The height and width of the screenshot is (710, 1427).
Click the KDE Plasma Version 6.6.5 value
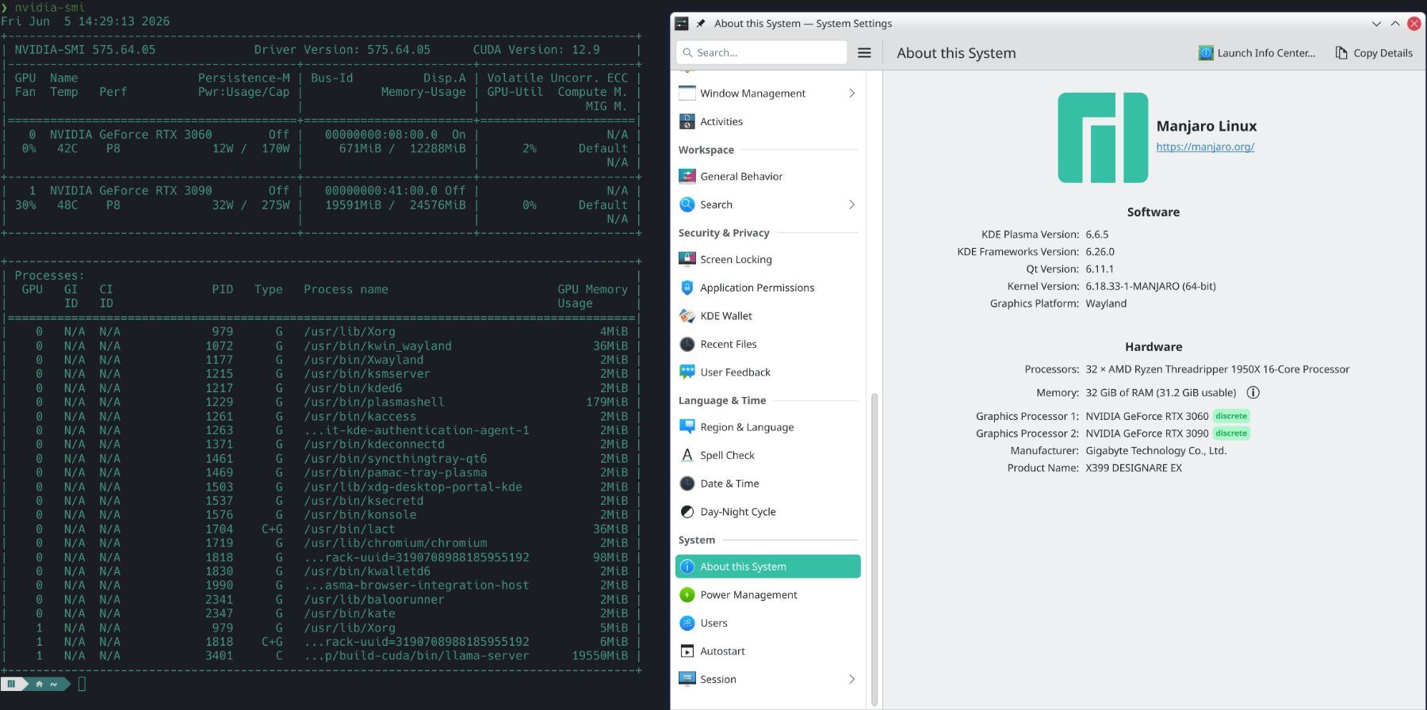point(1097,235)
